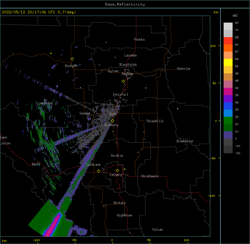Pick the blue legend swatch between 36 and 33
Viewport: 250px width, 244px height.
pos(228,106)
